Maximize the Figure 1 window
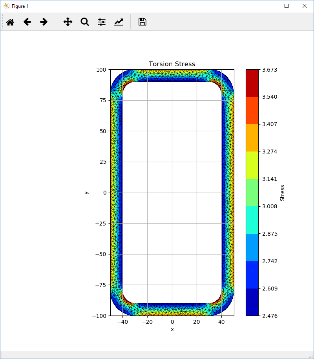Image resolution: width=314 pixels, height=359 pixels. point(287,6)
